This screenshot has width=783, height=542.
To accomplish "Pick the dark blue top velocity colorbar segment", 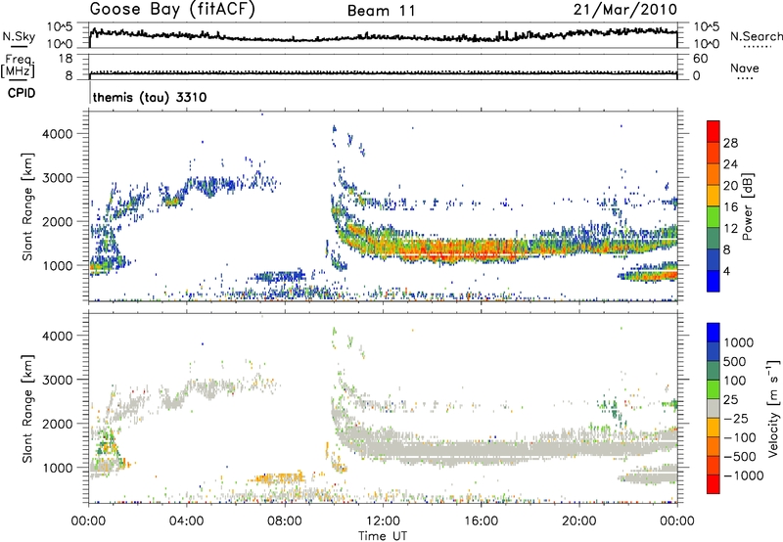I will (714, 333).
